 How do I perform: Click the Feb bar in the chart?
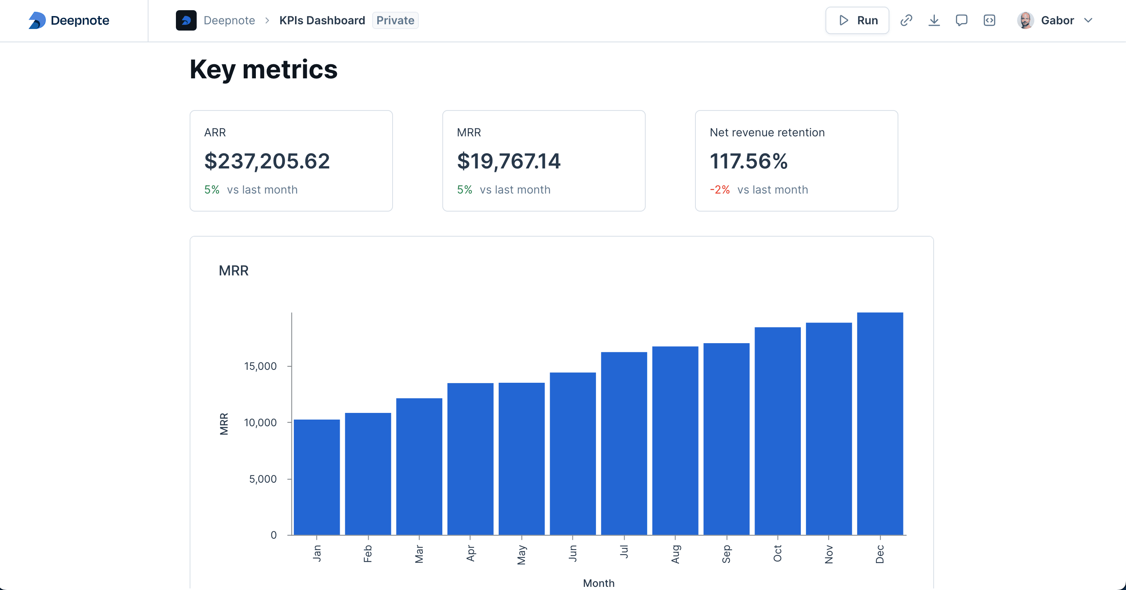tap(367, 474)
